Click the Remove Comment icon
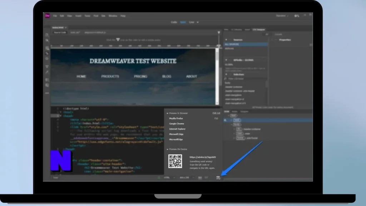Image resolution: width=366 pixels, height=206 pixels. tap(47, 85)
